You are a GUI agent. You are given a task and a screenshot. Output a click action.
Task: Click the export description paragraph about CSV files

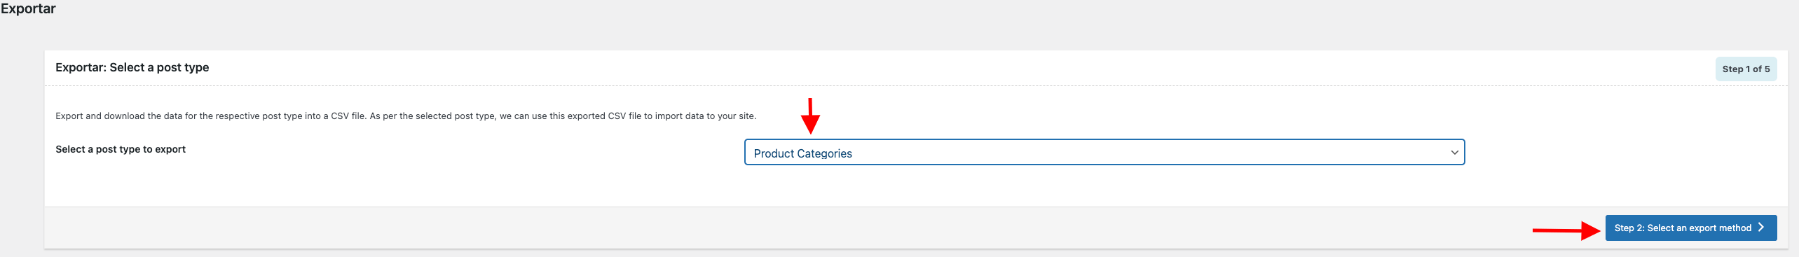point(406,116)
